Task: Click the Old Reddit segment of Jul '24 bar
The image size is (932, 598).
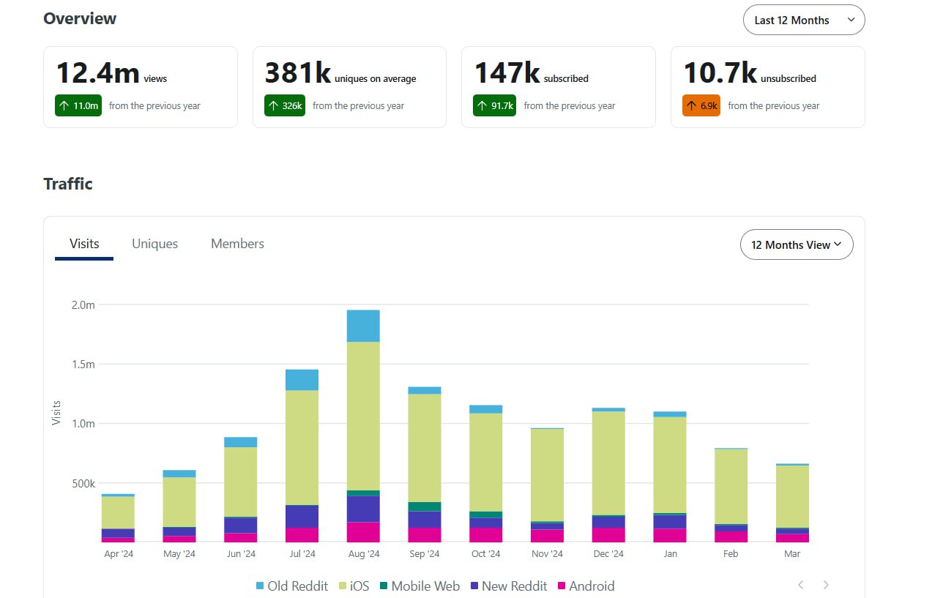Action: (302, 380)
